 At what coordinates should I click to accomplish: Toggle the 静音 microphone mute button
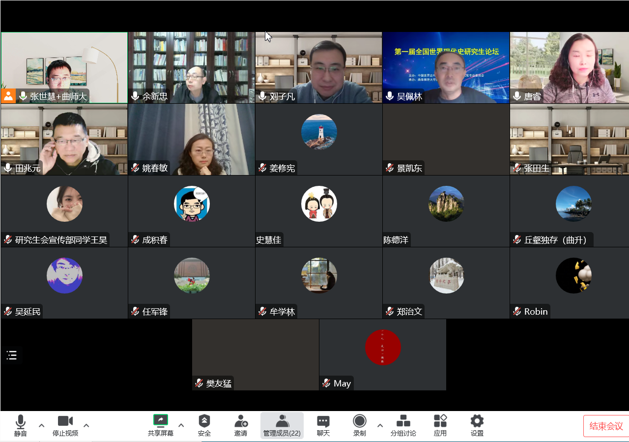click(x=21, y=422)
